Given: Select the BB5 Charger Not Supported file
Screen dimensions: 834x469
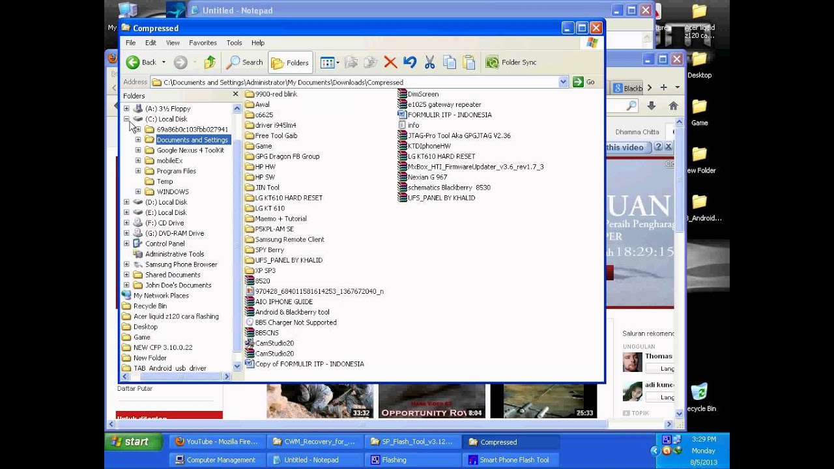Looking at the screenshot, I should click(x=291, y=323).
